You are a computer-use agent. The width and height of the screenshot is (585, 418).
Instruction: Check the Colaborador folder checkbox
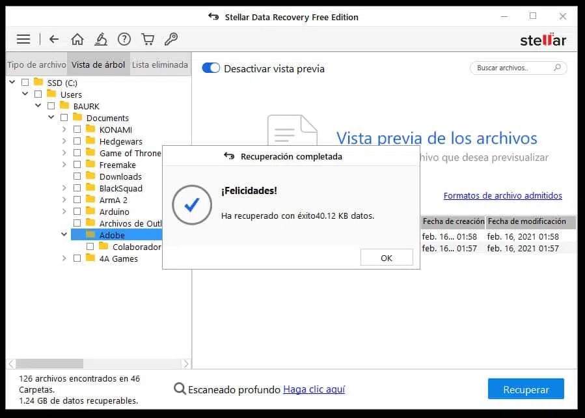[x=90, y=247]
